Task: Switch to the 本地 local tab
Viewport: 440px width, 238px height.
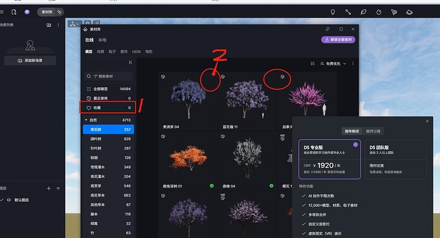Action: 102,40
